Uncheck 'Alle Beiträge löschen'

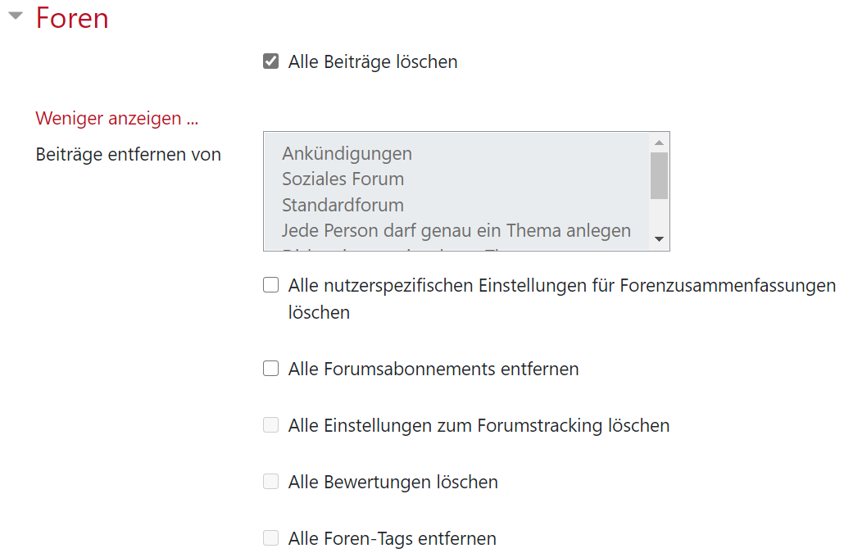coord(270,60)
